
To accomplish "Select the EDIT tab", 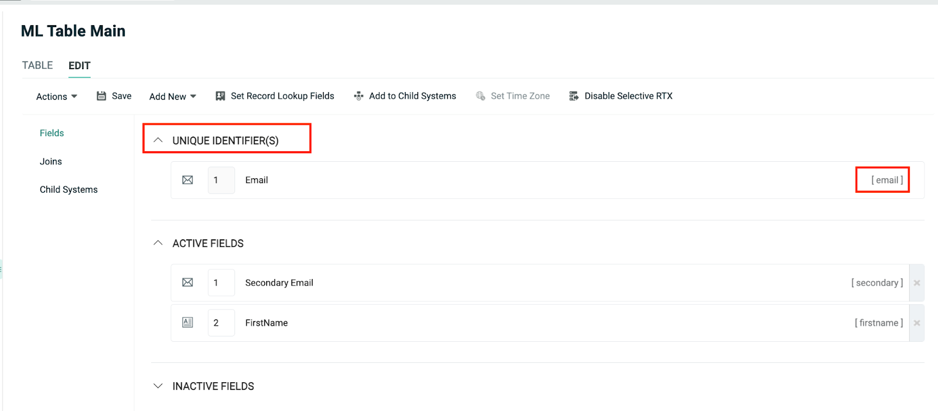I will tap(79, 66).
